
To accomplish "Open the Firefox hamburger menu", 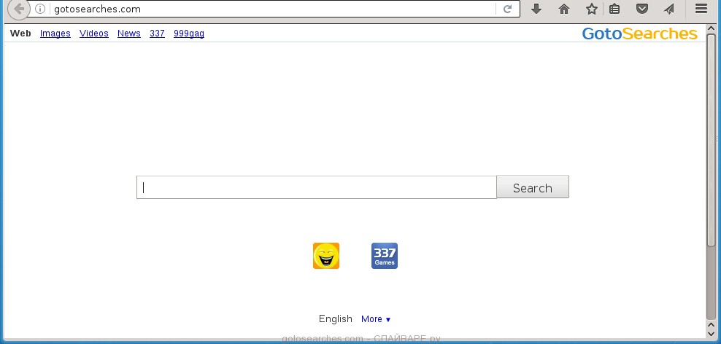I will tap(701, 9).
